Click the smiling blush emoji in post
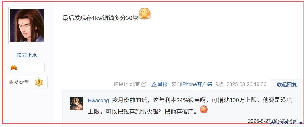Viewport: 304px width, 127px height. coord(145,14)
